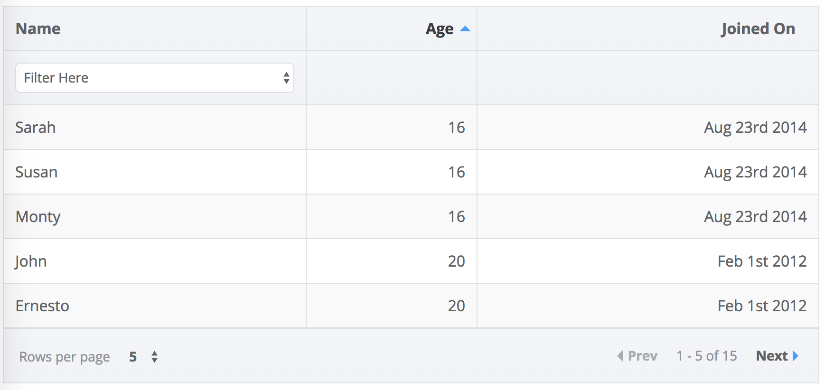This screenshot has height=390, width=825.
Task: Click the Monty name cell
Action: coord(38,217)
